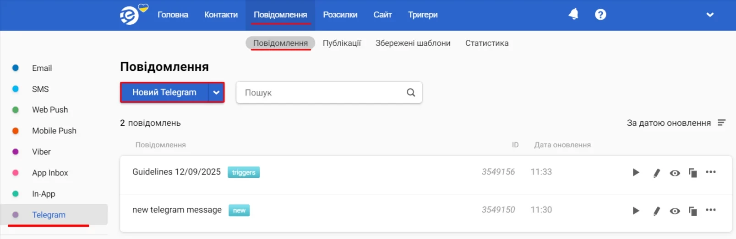Select Email channel in sidebar
The width and height of the screenshot is (736, 239).
[x=42, y=68]
